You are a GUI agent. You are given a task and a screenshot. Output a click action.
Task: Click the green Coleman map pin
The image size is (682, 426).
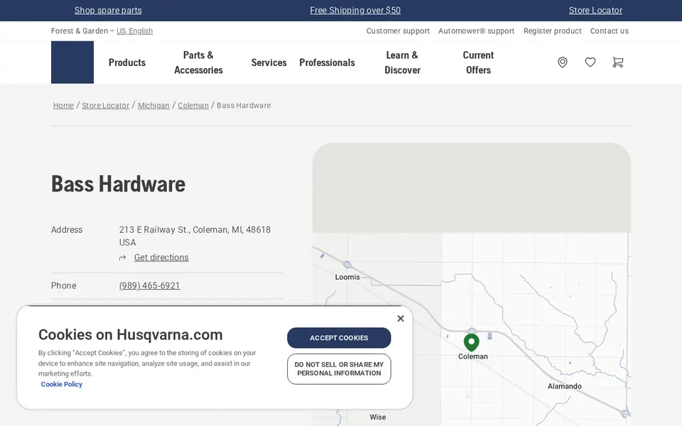472,342
